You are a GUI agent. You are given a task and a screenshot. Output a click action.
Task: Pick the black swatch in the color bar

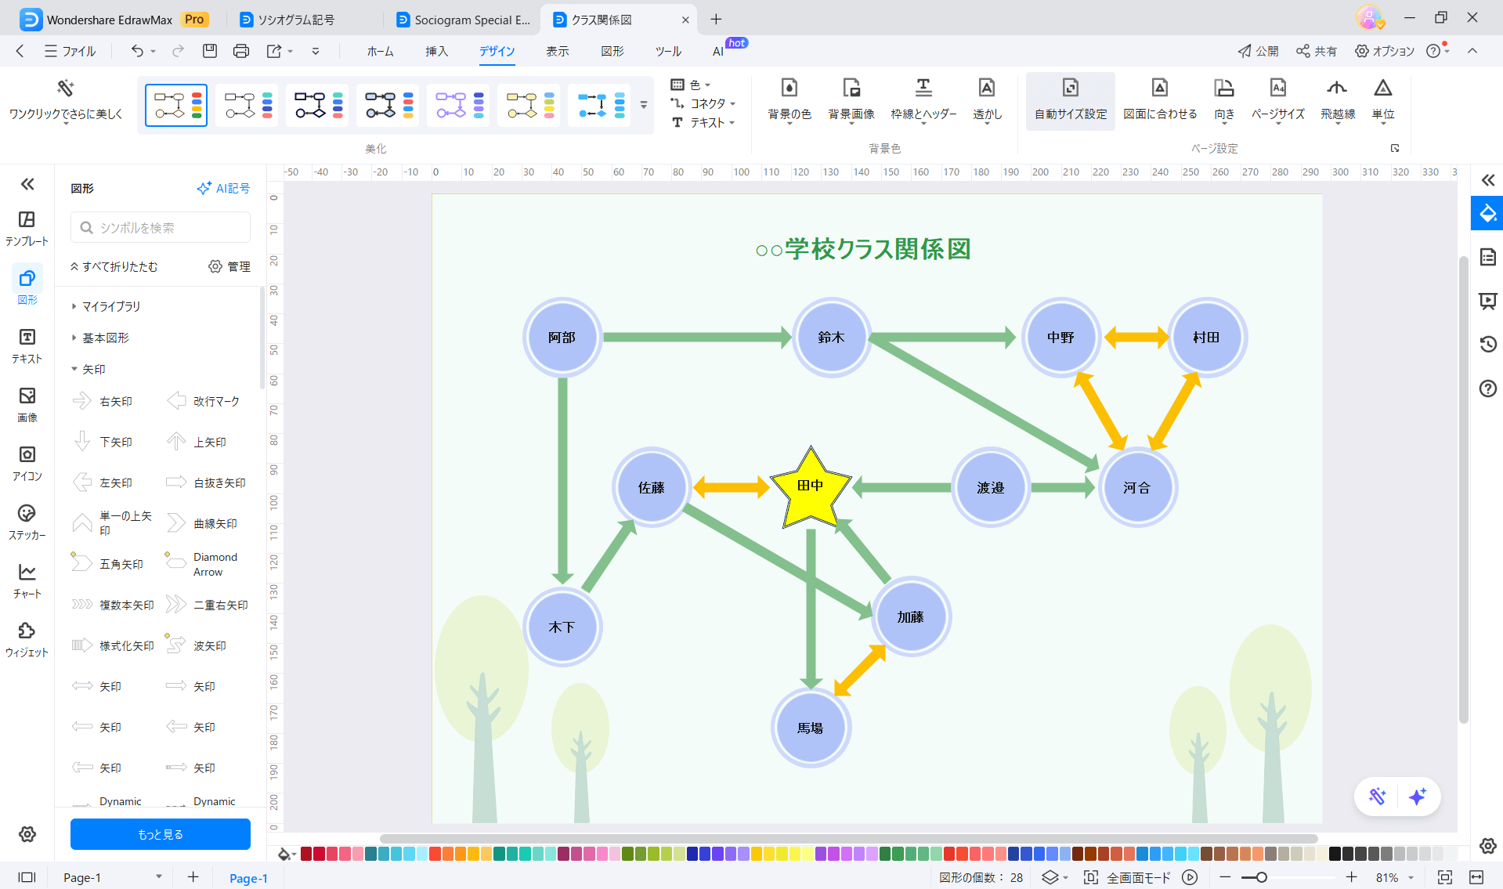coord(1335,854)
